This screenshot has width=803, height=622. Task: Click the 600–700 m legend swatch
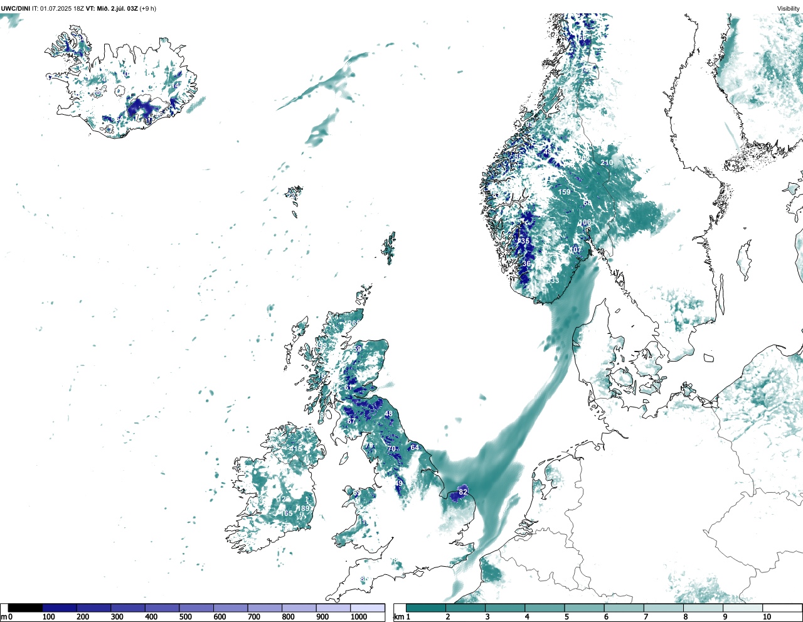(231, 608)
